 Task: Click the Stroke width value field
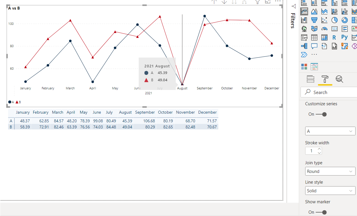click(312, 151)
